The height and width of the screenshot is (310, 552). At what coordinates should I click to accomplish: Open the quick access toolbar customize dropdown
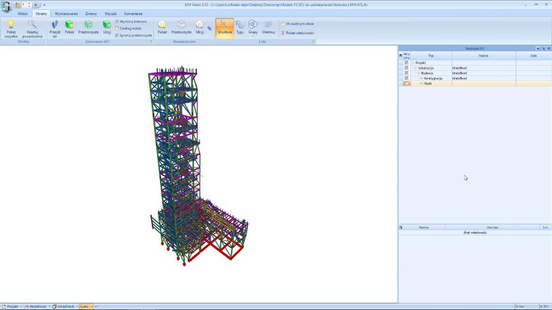pos(44,5)
